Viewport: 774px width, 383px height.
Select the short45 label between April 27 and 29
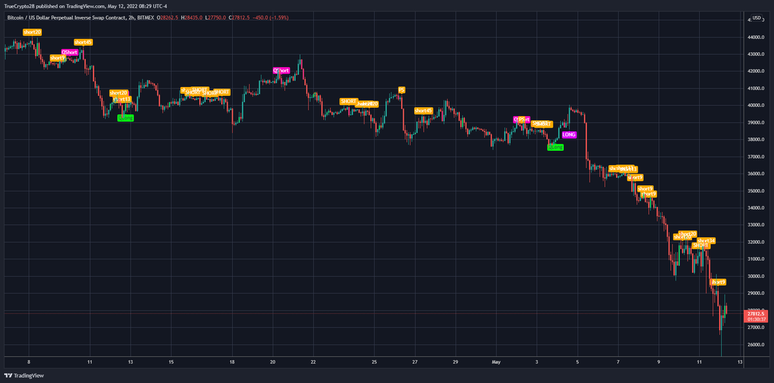pos(423,110)
